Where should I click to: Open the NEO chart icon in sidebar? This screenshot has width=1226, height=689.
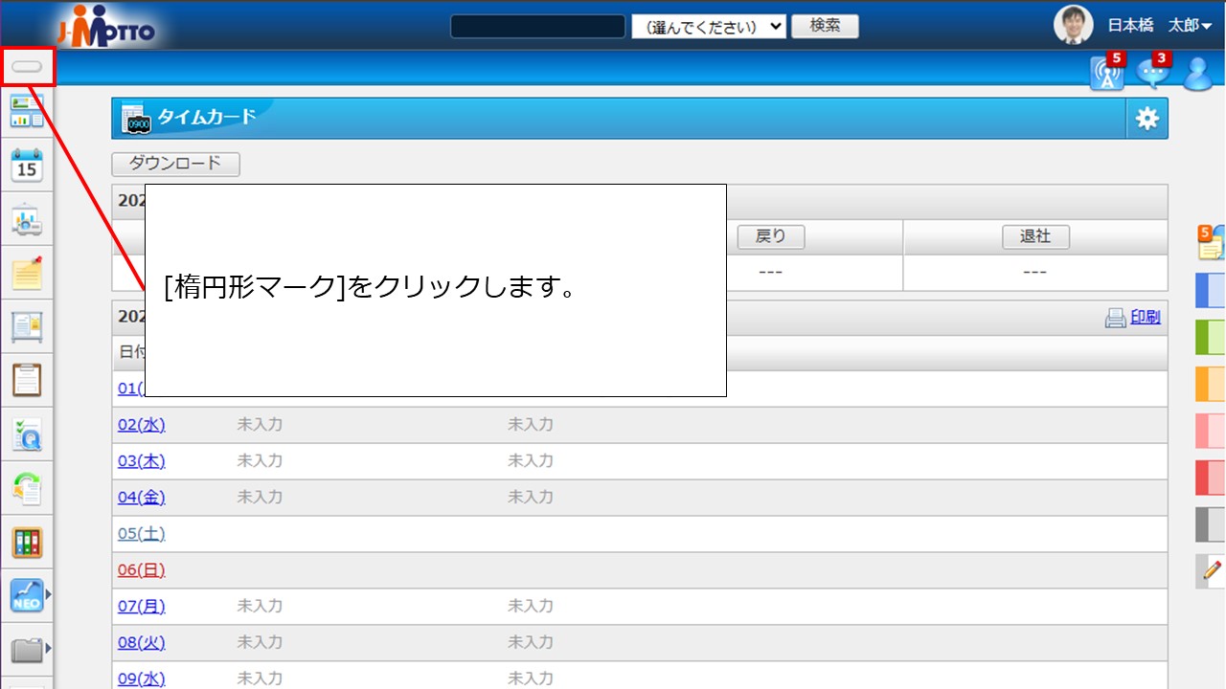tap(27, 596)
